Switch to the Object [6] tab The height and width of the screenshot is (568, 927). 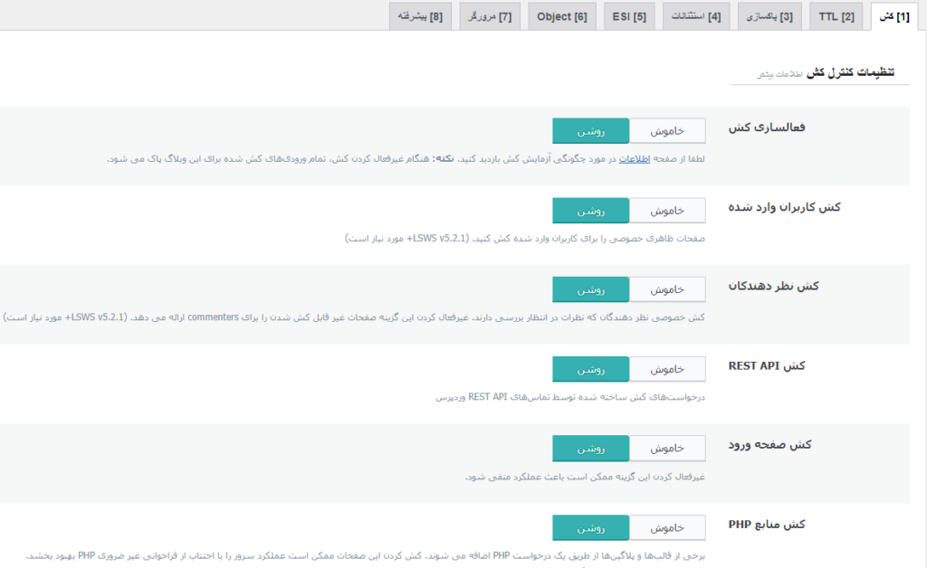pos(561,15)
